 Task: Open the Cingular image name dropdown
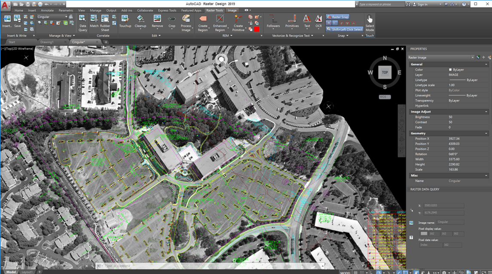(x=66, y=17)
